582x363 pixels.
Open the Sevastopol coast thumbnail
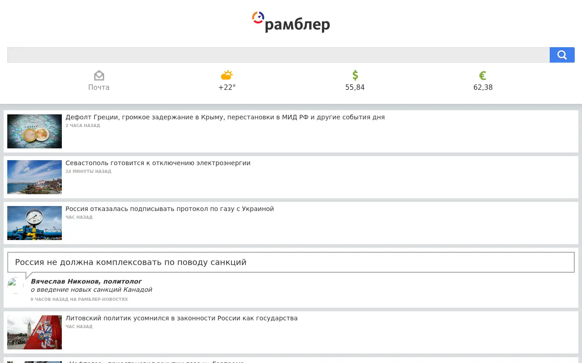[35, 177]
